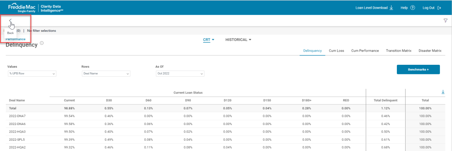The height and width of the screenshot is (151, 452).
Task: Open the As Of Oct 2022 dropdown
Action: click(x=180, y=73)
